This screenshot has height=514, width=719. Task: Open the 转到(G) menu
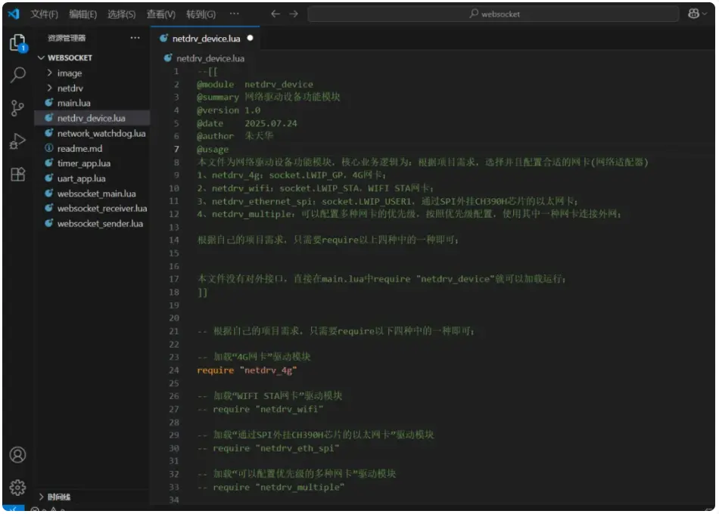coord(201,14)
